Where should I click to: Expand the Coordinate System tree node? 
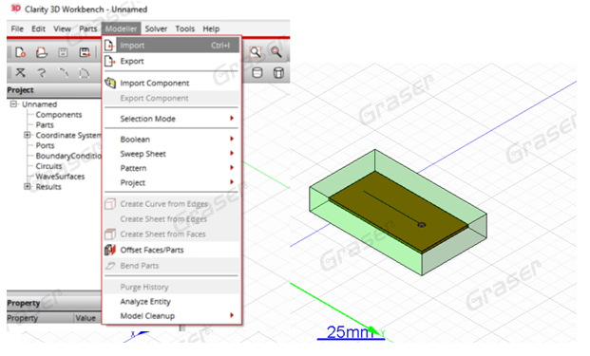tap(28, 135)
